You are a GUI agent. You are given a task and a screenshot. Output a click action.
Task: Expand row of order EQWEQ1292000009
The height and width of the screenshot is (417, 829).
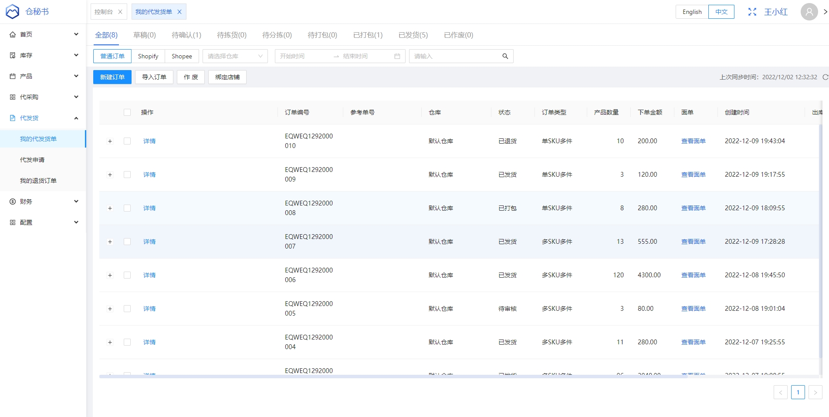click(x=110, y=175)
